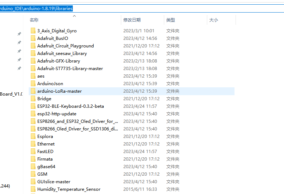Select the arduino-LoRa-master folder name
The image size is (284, 194).
tap(60, 91)
